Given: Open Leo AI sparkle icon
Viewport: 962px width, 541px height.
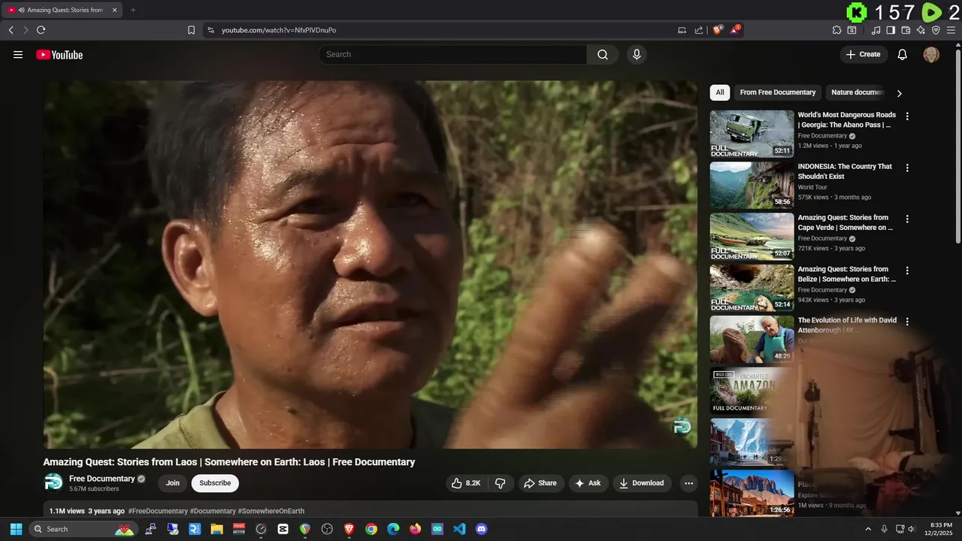Looking at the screenshot, I should click(921, 30).
